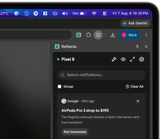Screen dimensions: 162x139
Task: Open Control Center in the menu bar
Action: (105, 13)
